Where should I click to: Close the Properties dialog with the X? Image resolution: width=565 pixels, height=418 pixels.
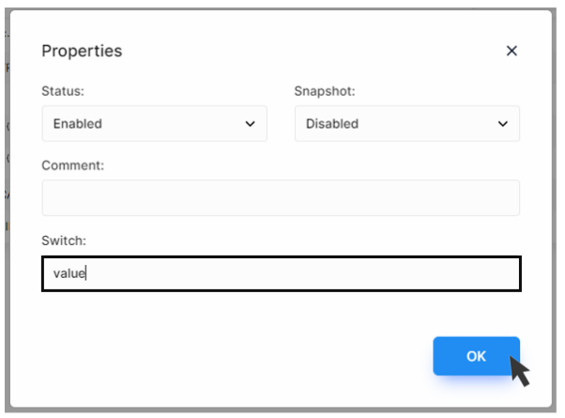coord(512,51)
